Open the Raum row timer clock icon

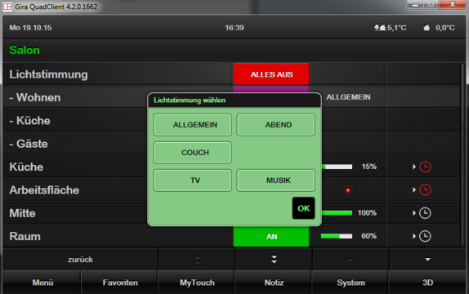click(425, 236)
